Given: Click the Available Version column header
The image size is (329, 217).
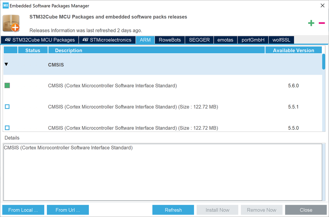Looking at the screenshot, I should click(293, 50).
